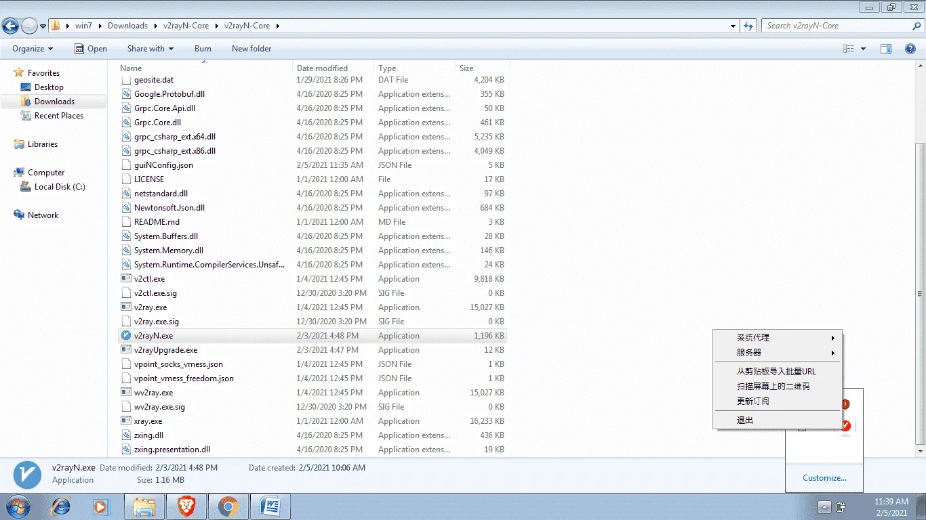
Task: Click the Forward navigation arrow
Action: click(29, 26)
